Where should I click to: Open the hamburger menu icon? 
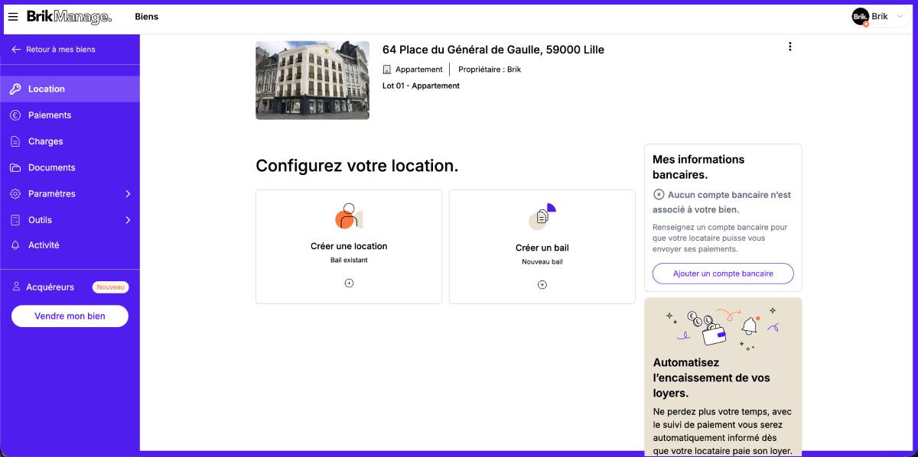13,17
